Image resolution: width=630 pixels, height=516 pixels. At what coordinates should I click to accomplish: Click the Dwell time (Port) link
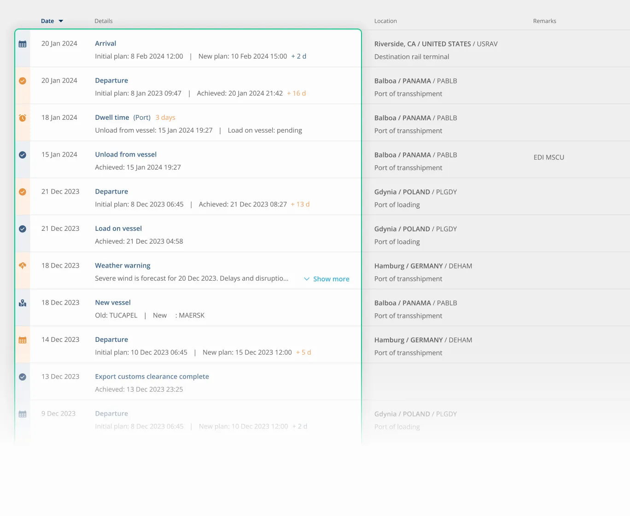coord(112,117)
